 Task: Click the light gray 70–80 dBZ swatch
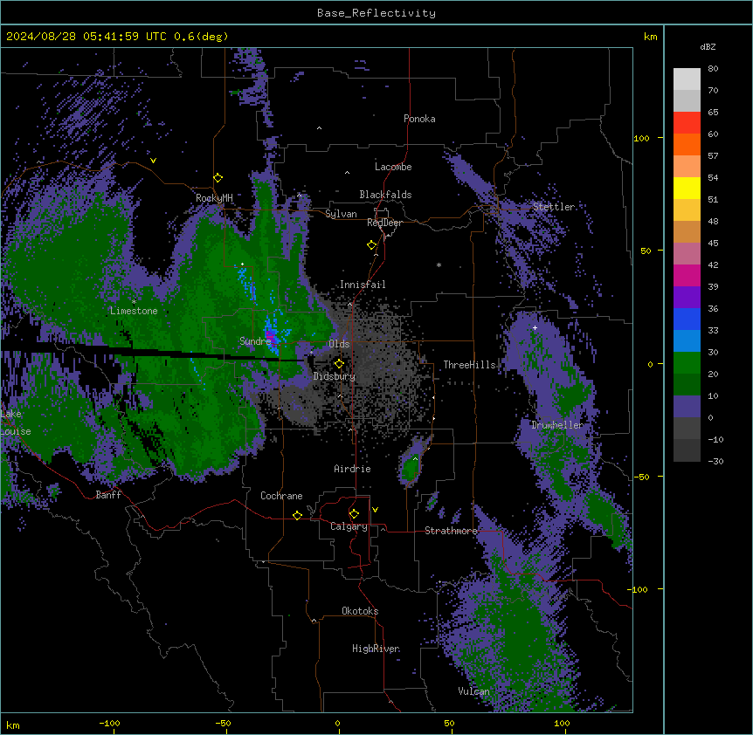687,79
